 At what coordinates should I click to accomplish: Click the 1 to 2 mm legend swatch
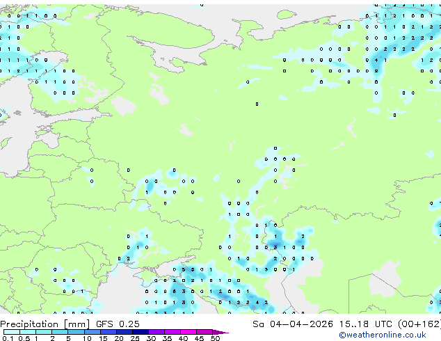pyautogui.click(x=44, y=332)
